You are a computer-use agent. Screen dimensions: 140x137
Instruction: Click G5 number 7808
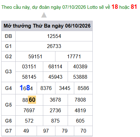tap(80, 100)
